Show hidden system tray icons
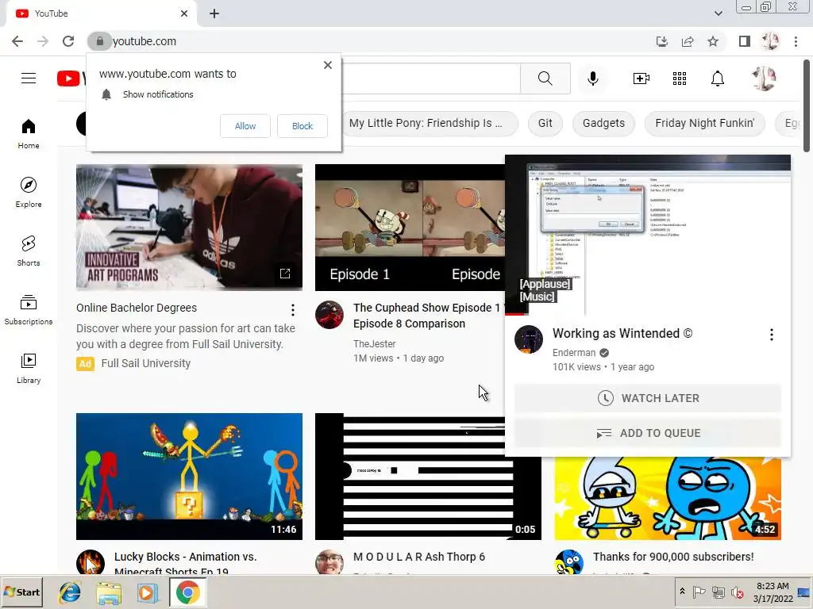The height and width of the screenshot is (609, 813). tap(682, 592)
